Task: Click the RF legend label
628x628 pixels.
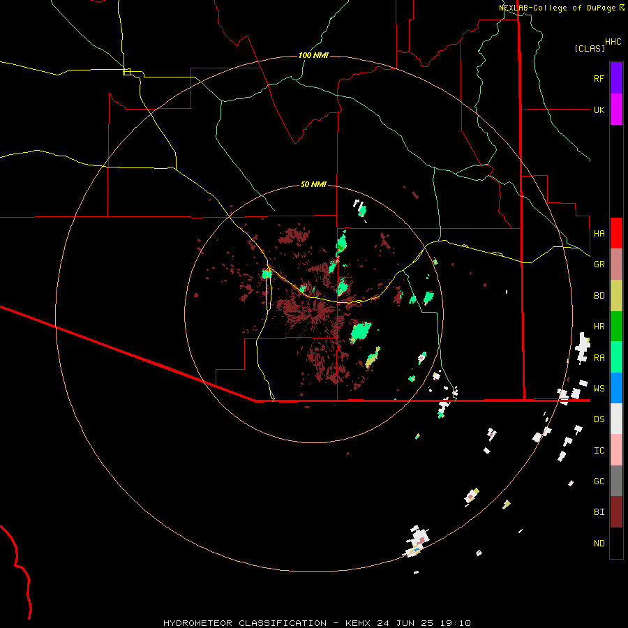Action: [x=599, y=78]
